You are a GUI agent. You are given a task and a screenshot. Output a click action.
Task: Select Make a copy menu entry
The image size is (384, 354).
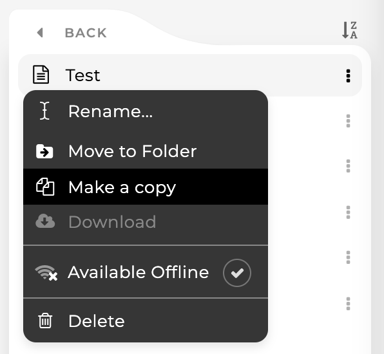(146, 187)
